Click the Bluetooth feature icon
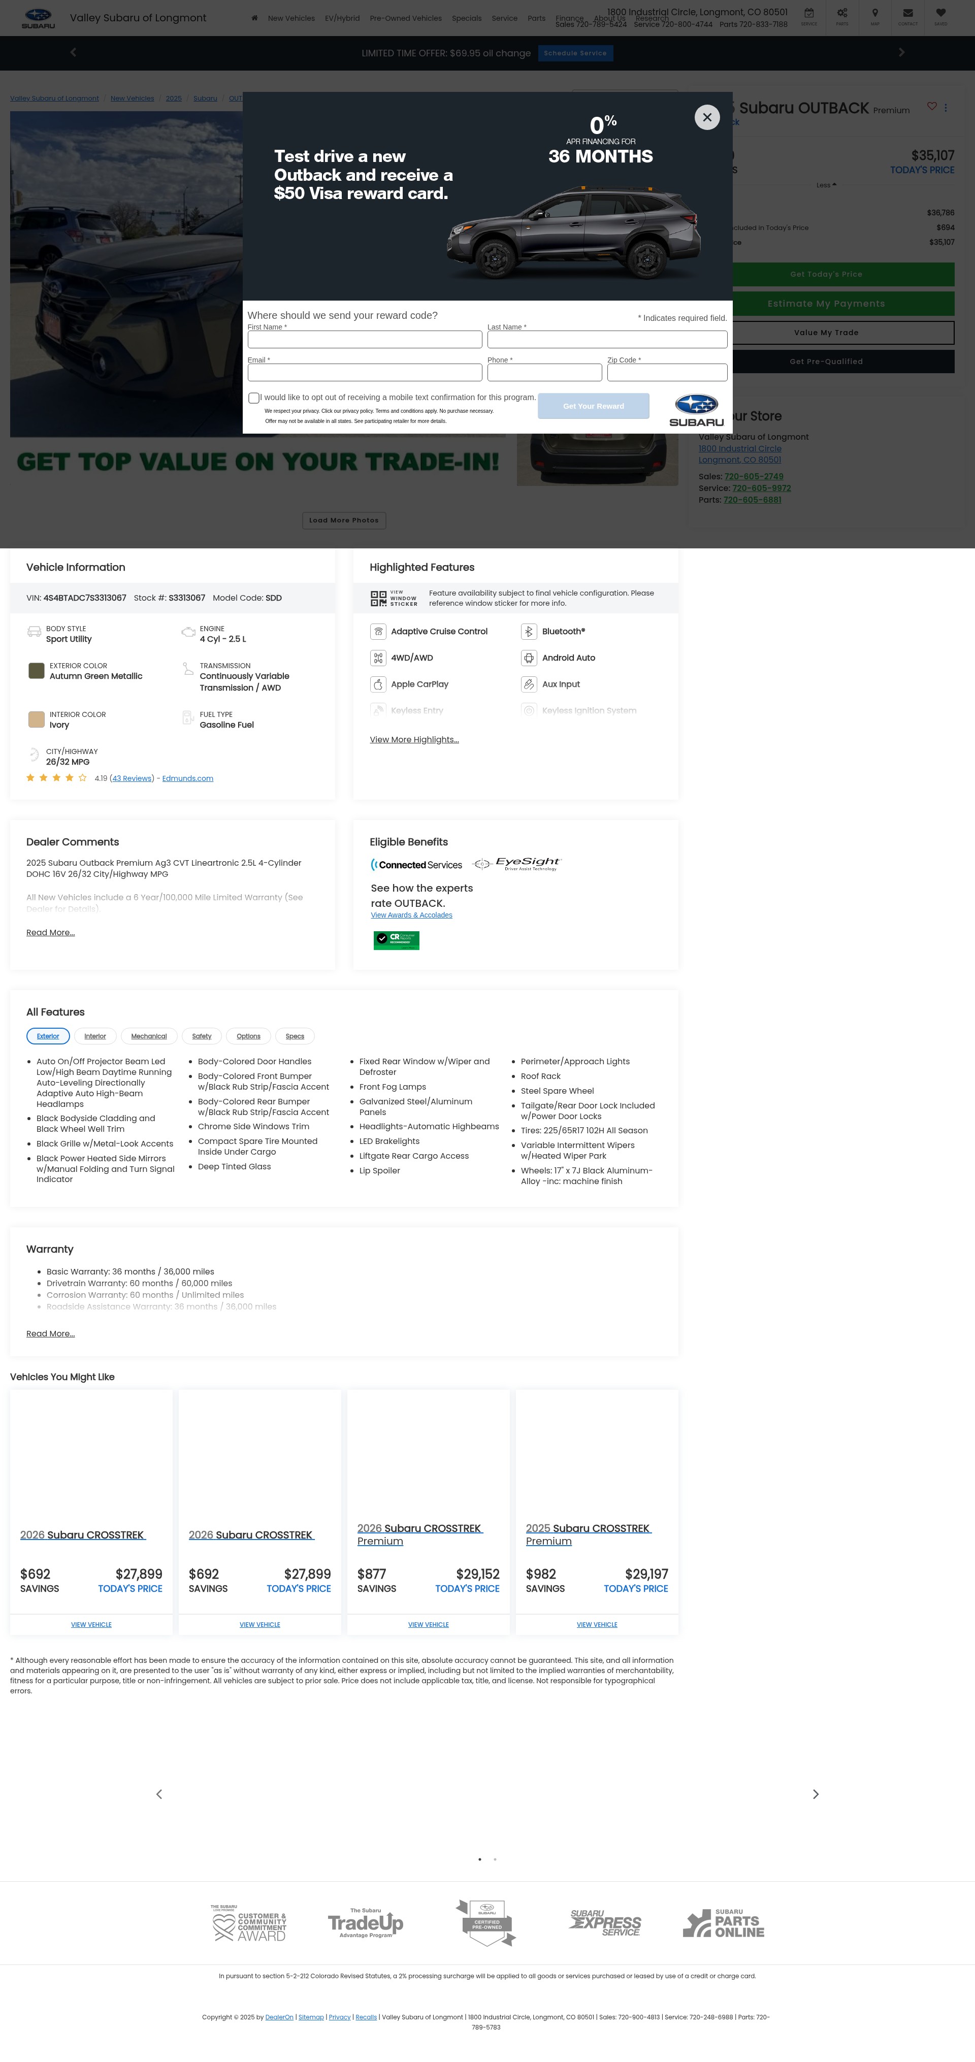 [x=529, y=632]
